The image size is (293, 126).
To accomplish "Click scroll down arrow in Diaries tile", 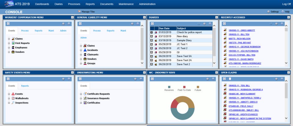I will (214, 63).
